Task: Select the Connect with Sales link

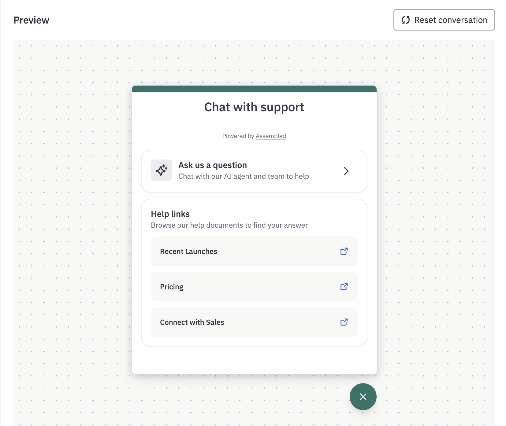Action: pos(254,322)
